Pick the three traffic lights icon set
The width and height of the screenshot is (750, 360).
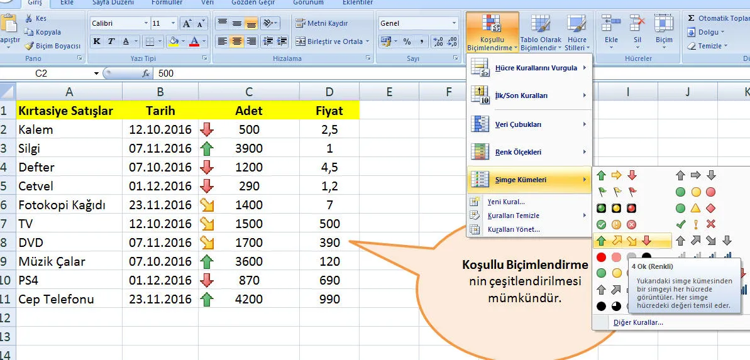coord(616,208)
